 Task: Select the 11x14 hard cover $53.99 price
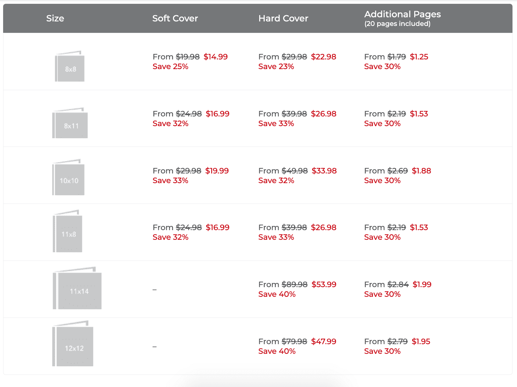(324, 284)
